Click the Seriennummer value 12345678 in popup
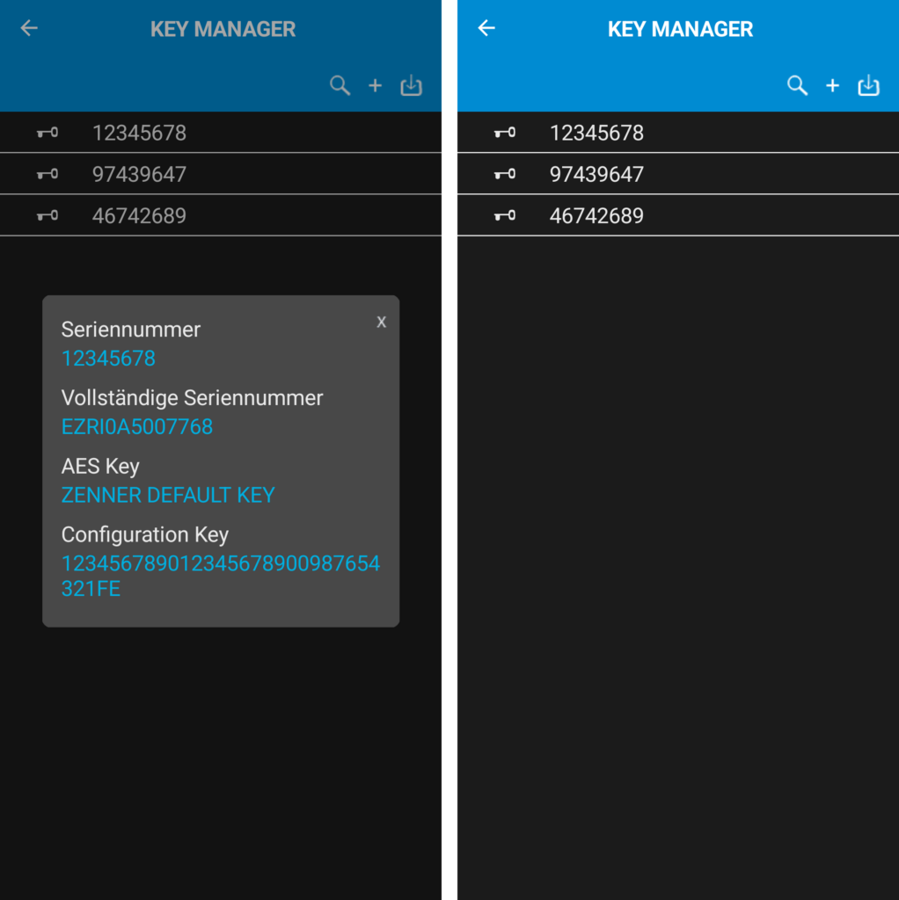Image resolution: width=899 pixels, height=900 pixels. (108, 359)
